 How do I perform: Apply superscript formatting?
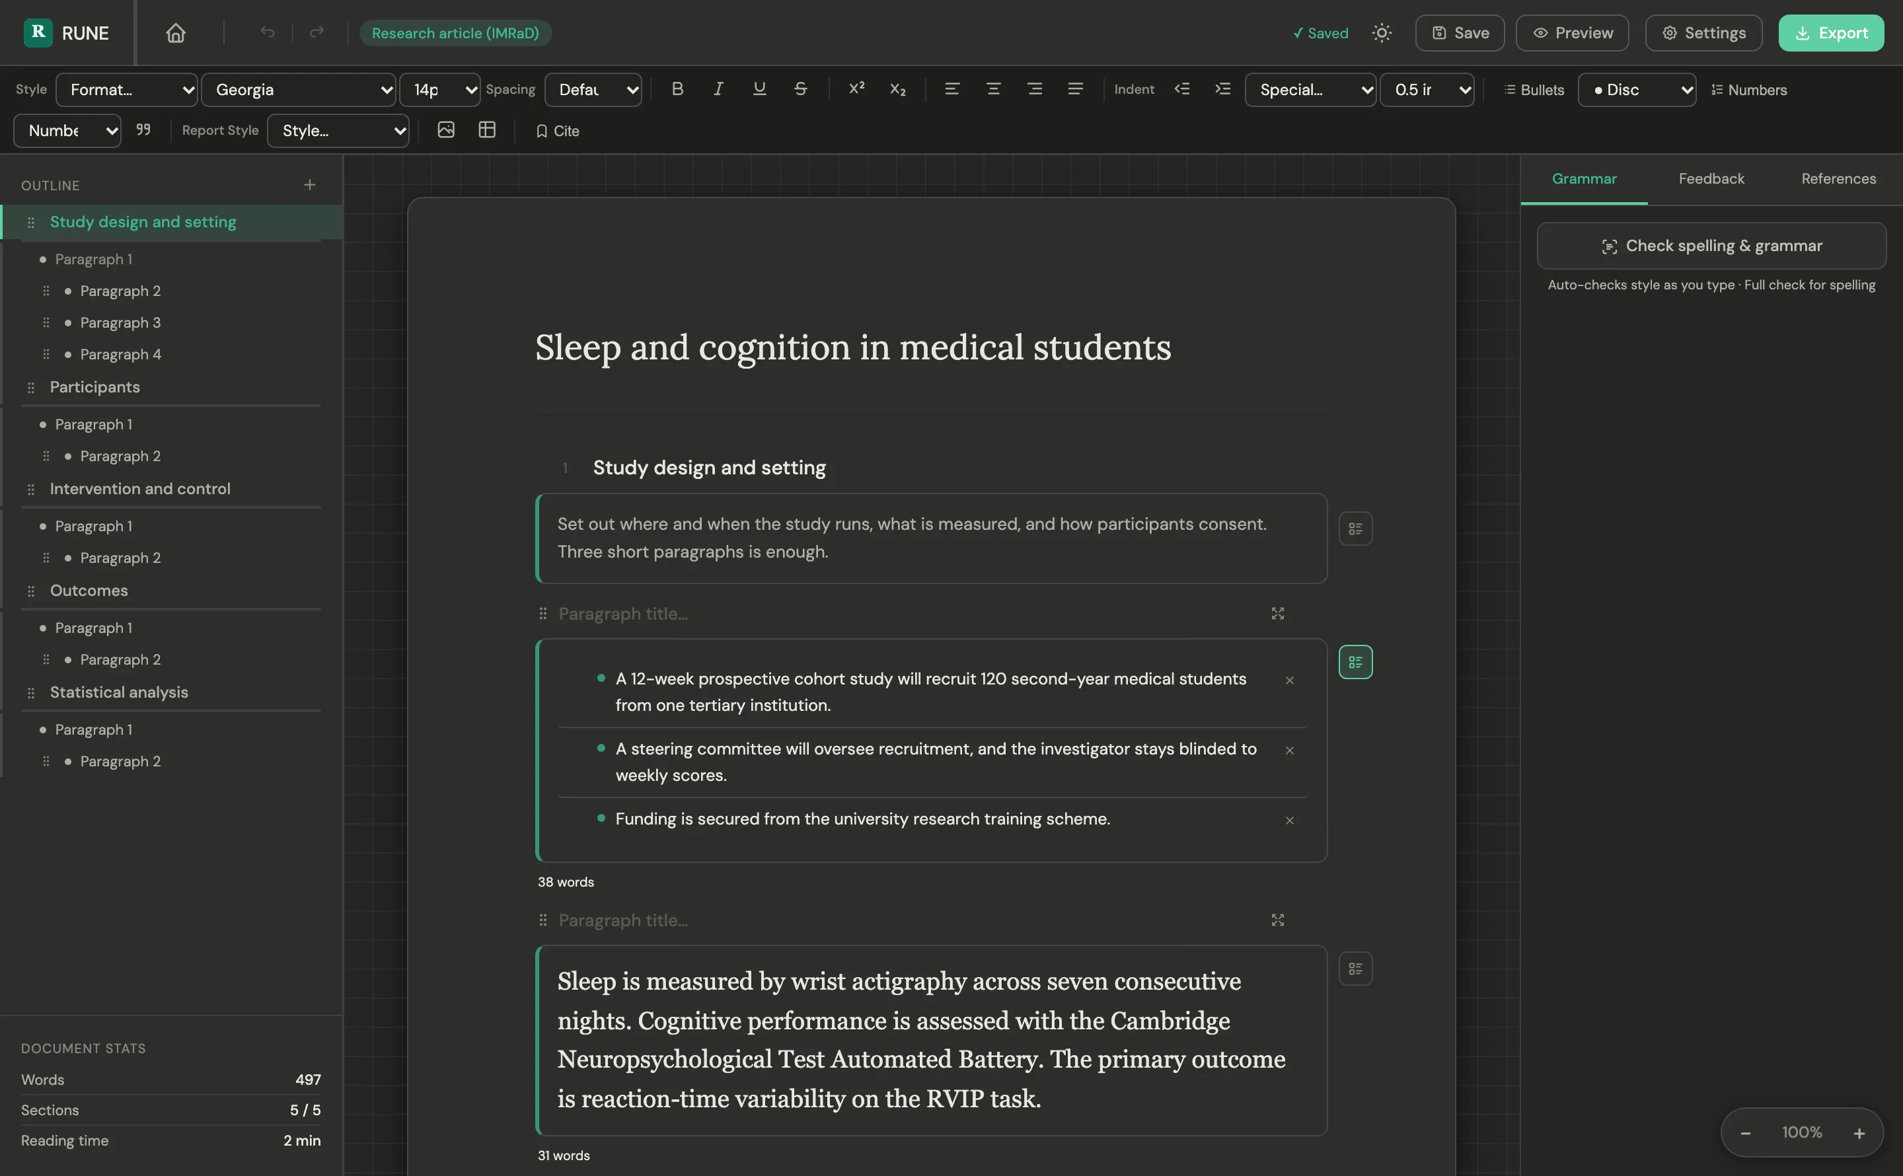pyautogui.click(x=856, y=89)
